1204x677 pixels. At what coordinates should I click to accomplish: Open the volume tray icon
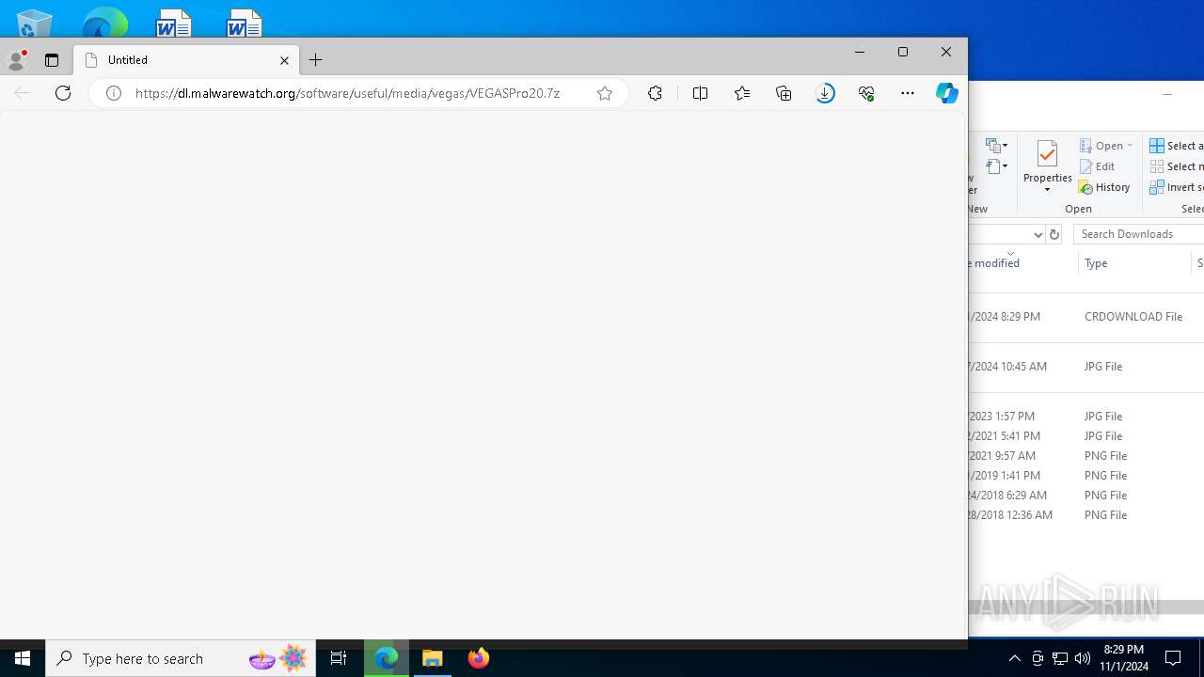pyautogui.click(x=1083, y=658)
